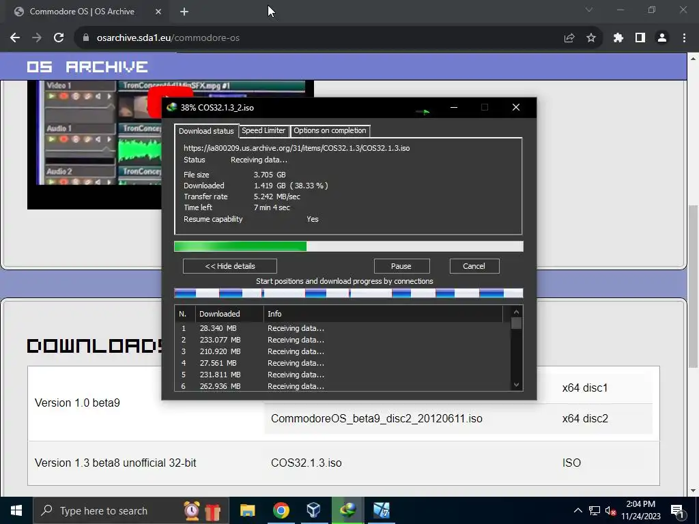699x524 pixels.
Task: Open the notification center icon
Action: point(677,511)
